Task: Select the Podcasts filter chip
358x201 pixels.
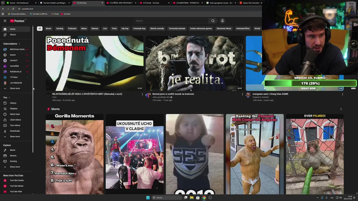Action: coord(72,28)
